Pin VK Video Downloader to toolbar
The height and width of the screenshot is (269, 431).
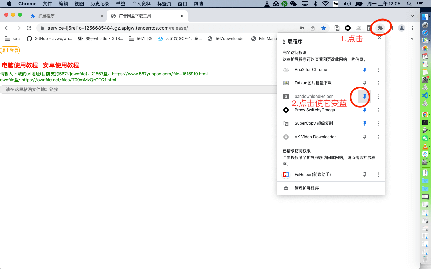[x=364, y=137]
